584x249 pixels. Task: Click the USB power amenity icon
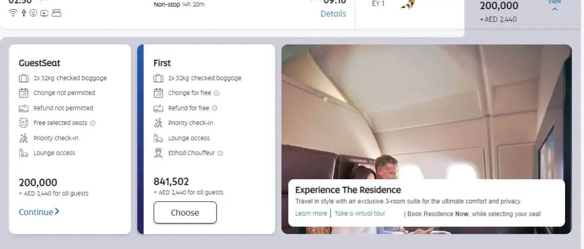point(24,13)
